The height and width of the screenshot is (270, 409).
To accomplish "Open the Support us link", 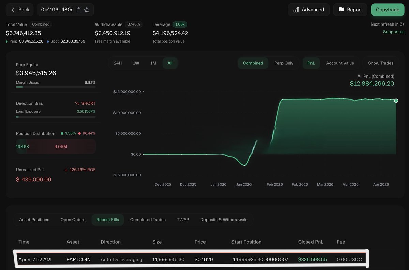I will point(393,32).
